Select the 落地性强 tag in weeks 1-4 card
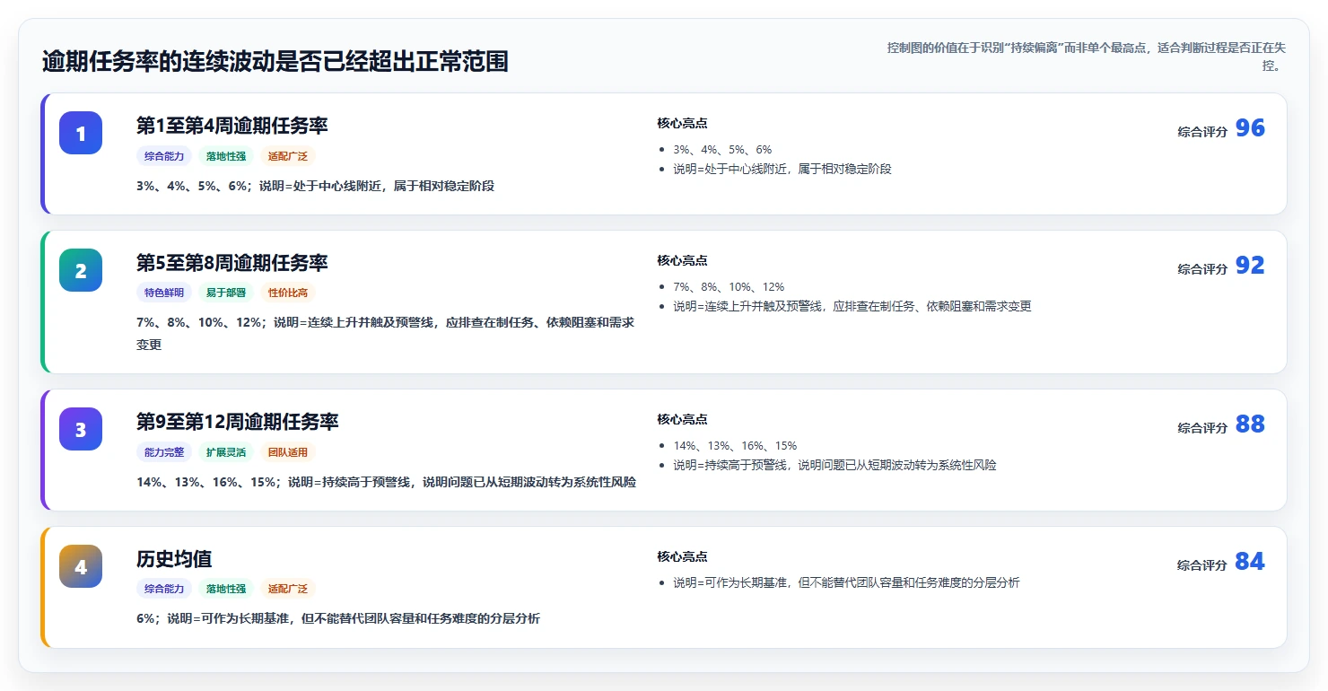1328x691 pixels. click(x=226, y=156)
